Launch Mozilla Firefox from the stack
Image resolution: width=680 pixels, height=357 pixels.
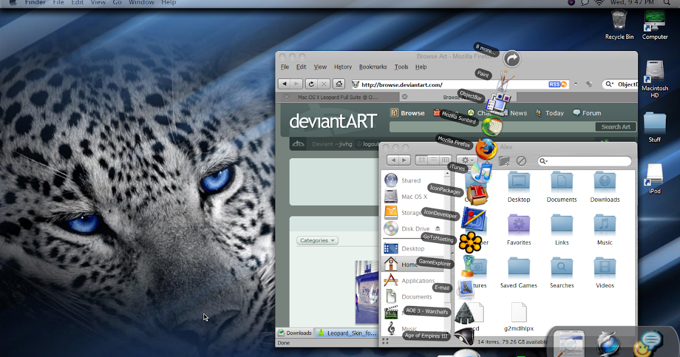tap(486, 150)
